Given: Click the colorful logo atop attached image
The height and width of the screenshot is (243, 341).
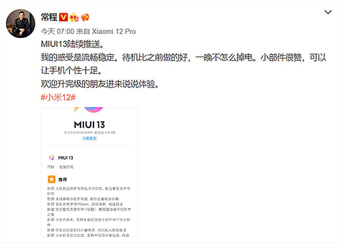Looking at the screenshot, I should click(89, 110).
